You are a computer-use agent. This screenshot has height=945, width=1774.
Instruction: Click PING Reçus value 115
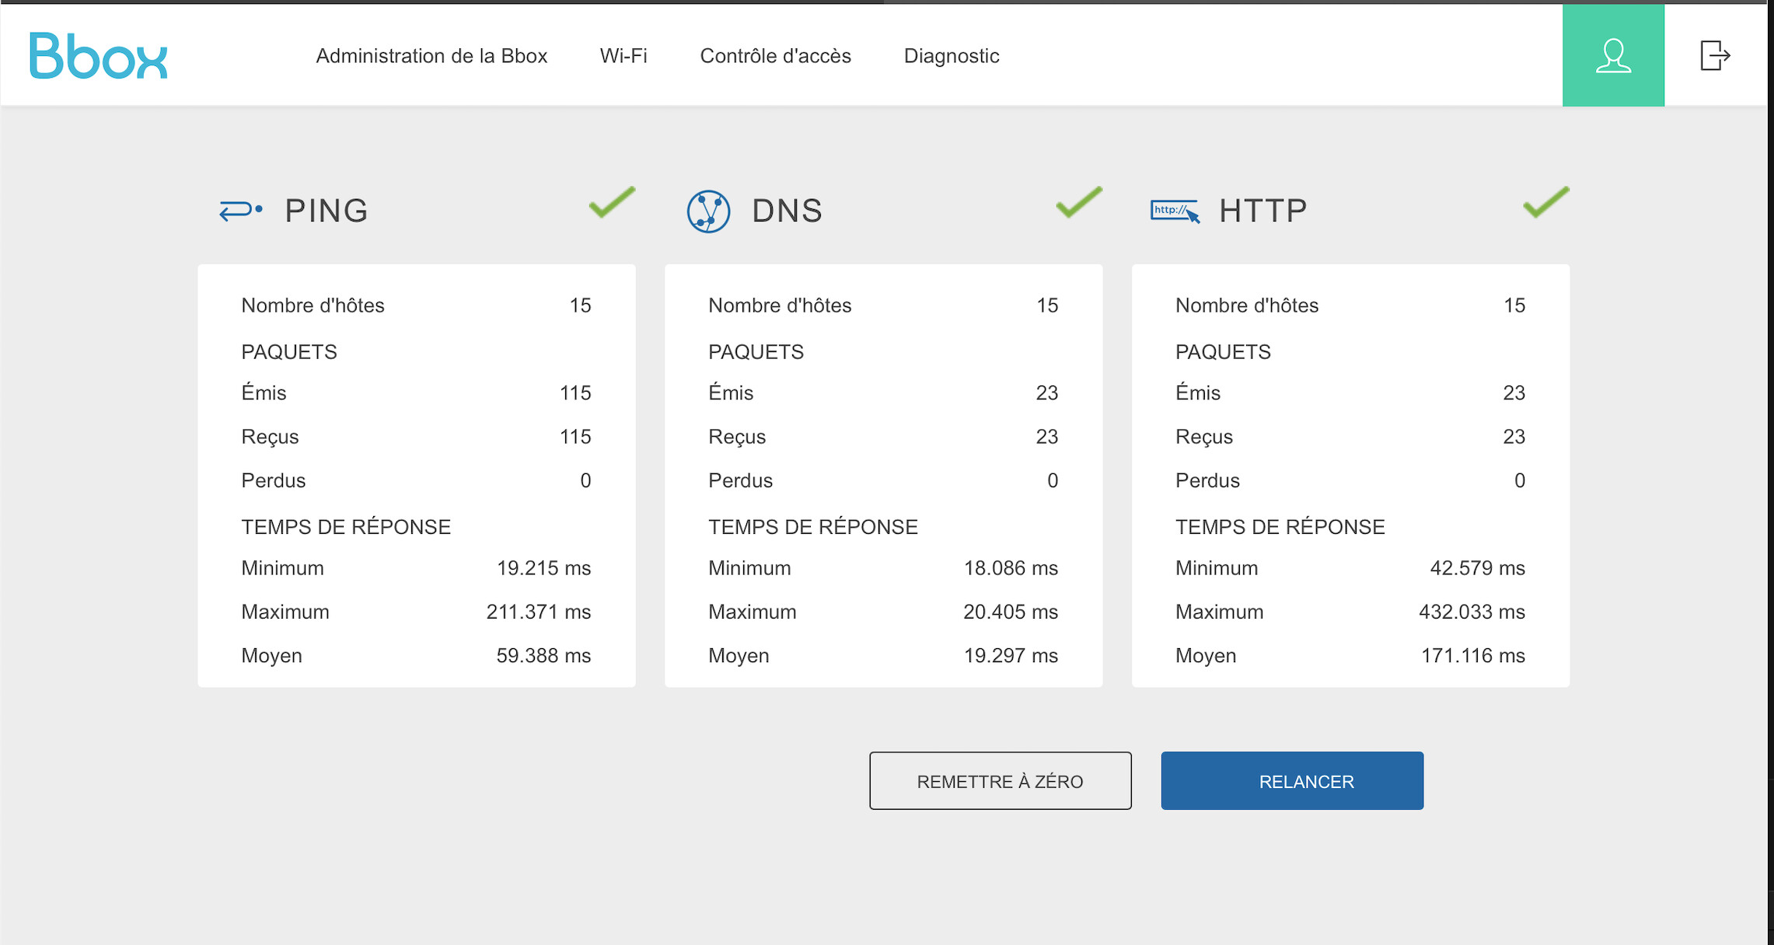click(575, 436)
